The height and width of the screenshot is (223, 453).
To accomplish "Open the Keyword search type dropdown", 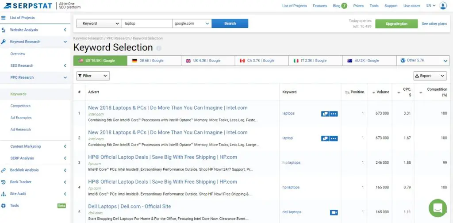I will click(x=99, y=23).
